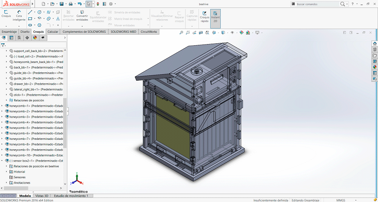Click Convertir entidades tool
The width and height of the screenshot is (378, 202).
point(82,15)
